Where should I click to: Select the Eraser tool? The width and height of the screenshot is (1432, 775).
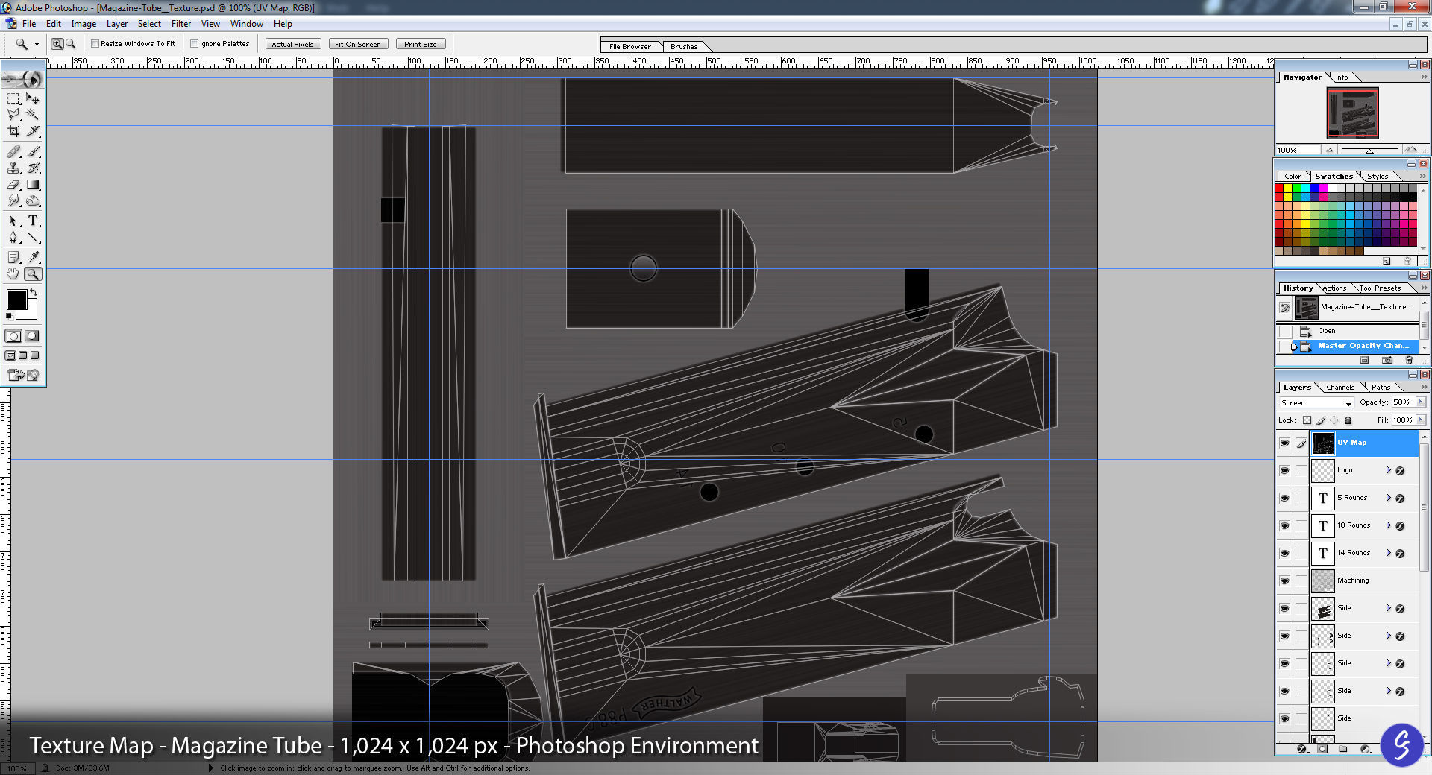13,185
